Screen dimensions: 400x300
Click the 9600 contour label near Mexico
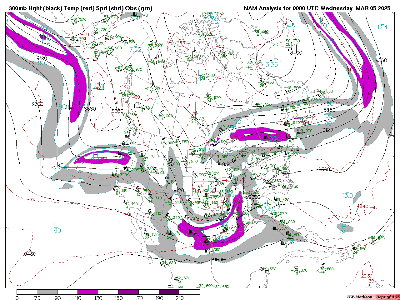[x=218, y=260]
